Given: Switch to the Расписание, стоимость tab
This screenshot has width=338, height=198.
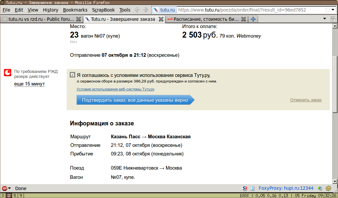Looking at the screenshot, I should coord(203,19).
